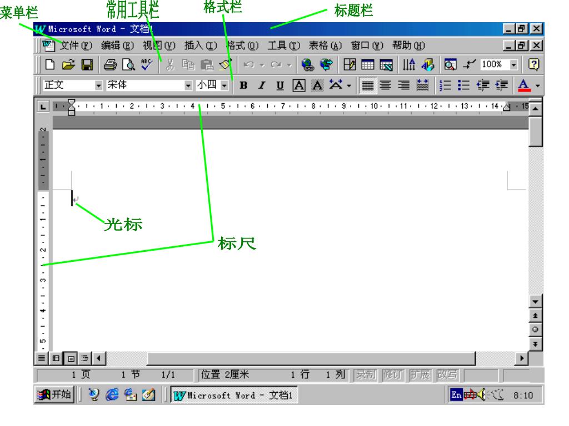
Task: Open Office Assistant help question mark
Action: (x=534, y=65)
